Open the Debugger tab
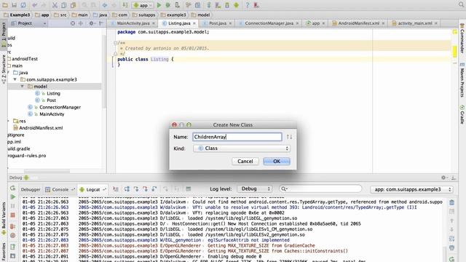This screenshot has height=262, width=466. (31, 189)
